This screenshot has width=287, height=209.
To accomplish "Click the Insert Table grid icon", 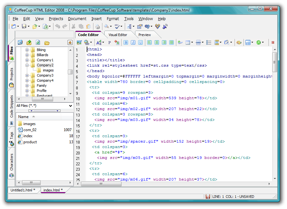I will 187,42.
